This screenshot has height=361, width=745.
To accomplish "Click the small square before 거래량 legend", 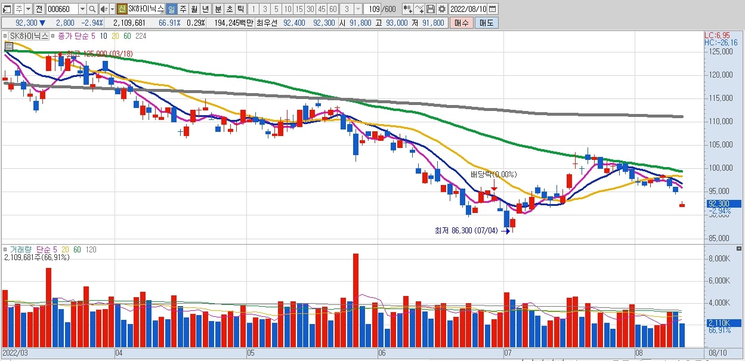I will (5, 249).
